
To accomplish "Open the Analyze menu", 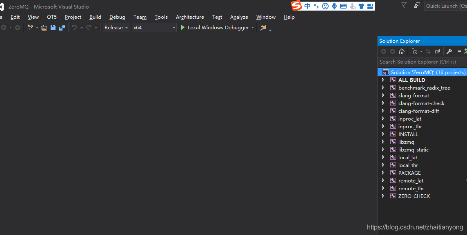I will click(239, 17).
